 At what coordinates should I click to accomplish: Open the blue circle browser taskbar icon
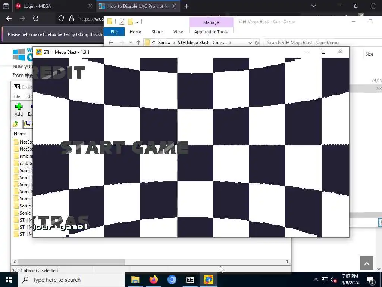click(x=172, y=280)
